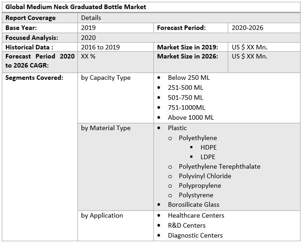306x243 pixels.
Task: Click the 'Market Size in 2026:' label
Action: [187, 56]
